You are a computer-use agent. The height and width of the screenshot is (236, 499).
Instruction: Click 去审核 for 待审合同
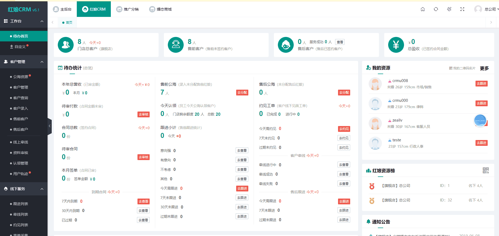pos(144,157)
